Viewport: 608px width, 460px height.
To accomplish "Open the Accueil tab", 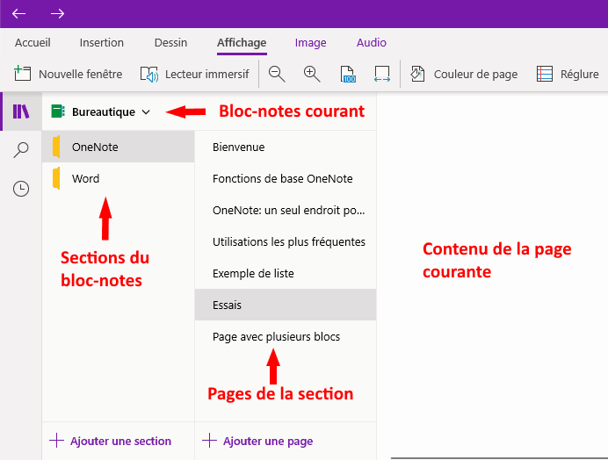I will (33, 43).
